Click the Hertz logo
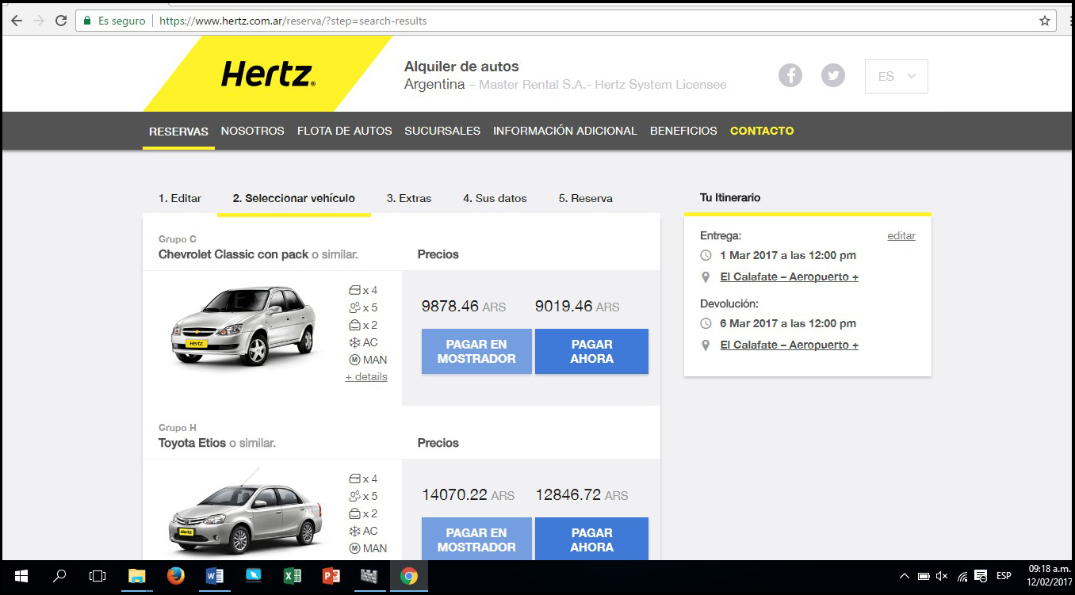The height and width of the screenshot is (595, 1075). [x=268, y=74]
